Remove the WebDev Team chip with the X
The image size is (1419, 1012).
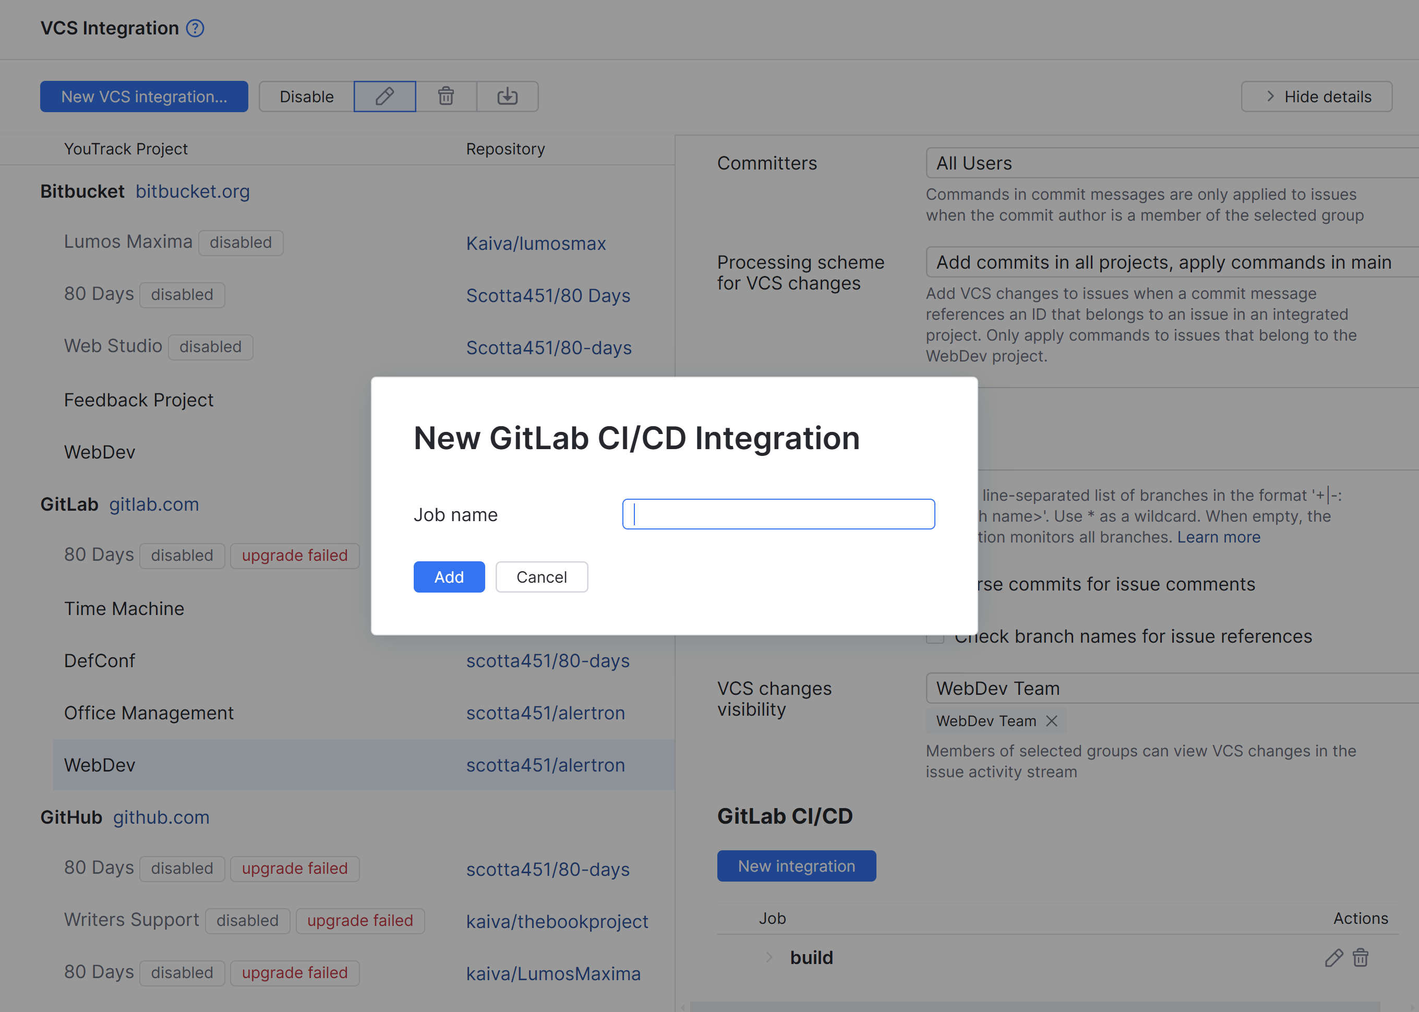click(1051, 721)
